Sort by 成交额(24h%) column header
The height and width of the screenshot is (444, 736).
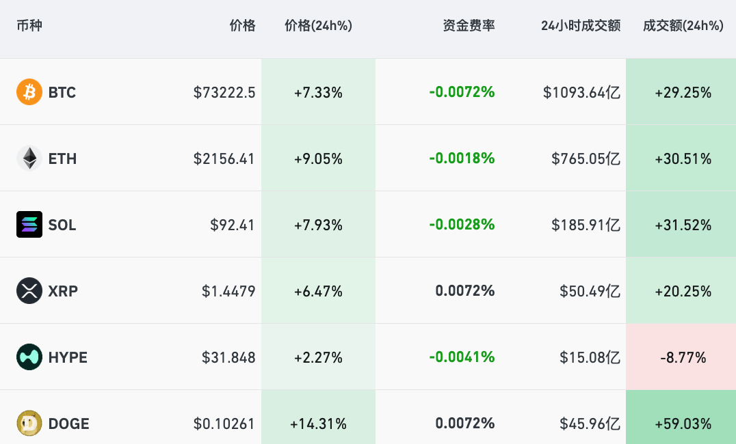coord(683,26)
